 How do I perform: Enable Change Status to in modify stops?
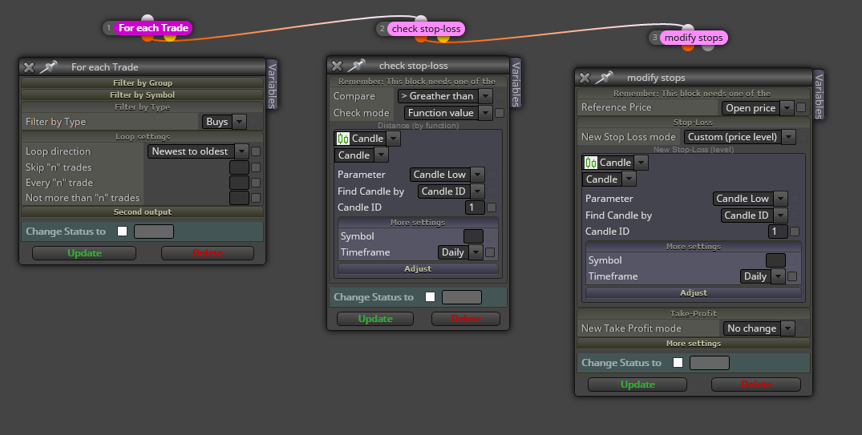coord(678,362)
